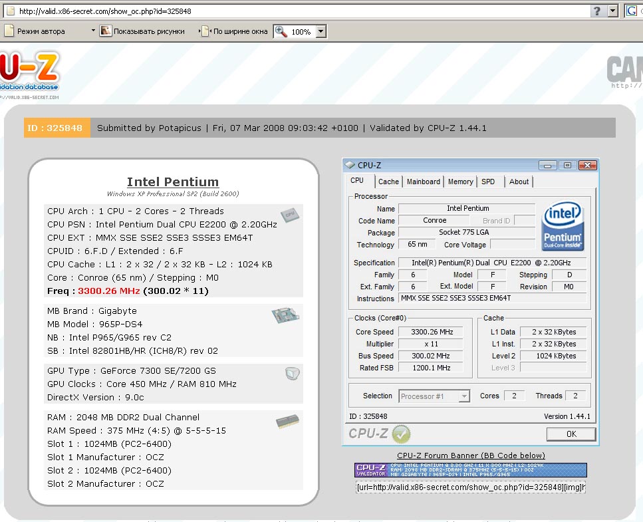
Task: Open the 100% zoom level dropdown
Action: point(321,31)
